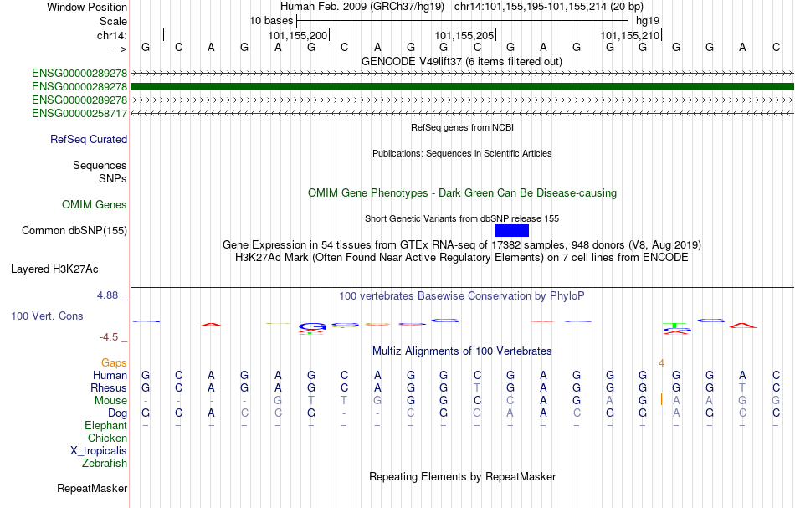
Task: Click the Human Feb. 2009 (GRCh37/hg19) assembly text
Action: pyautogui.click(x=362, y=7)
